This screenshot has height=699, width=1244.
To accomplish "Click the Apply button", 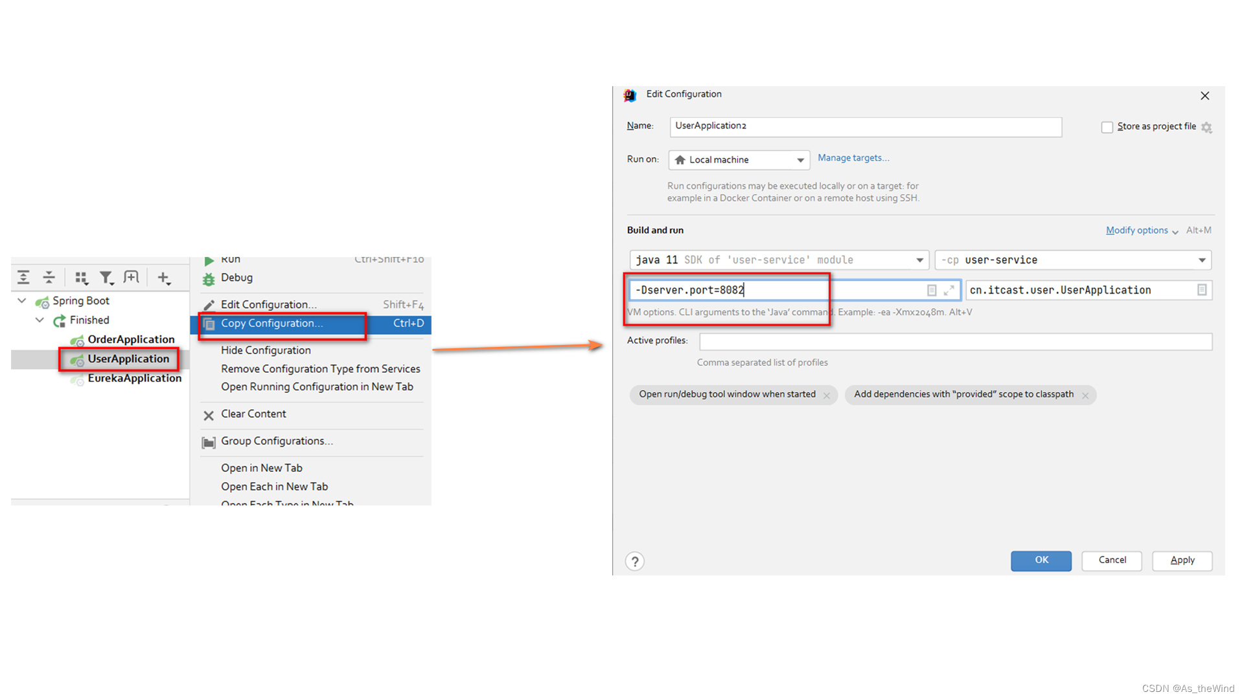I will coord(1182,560).
